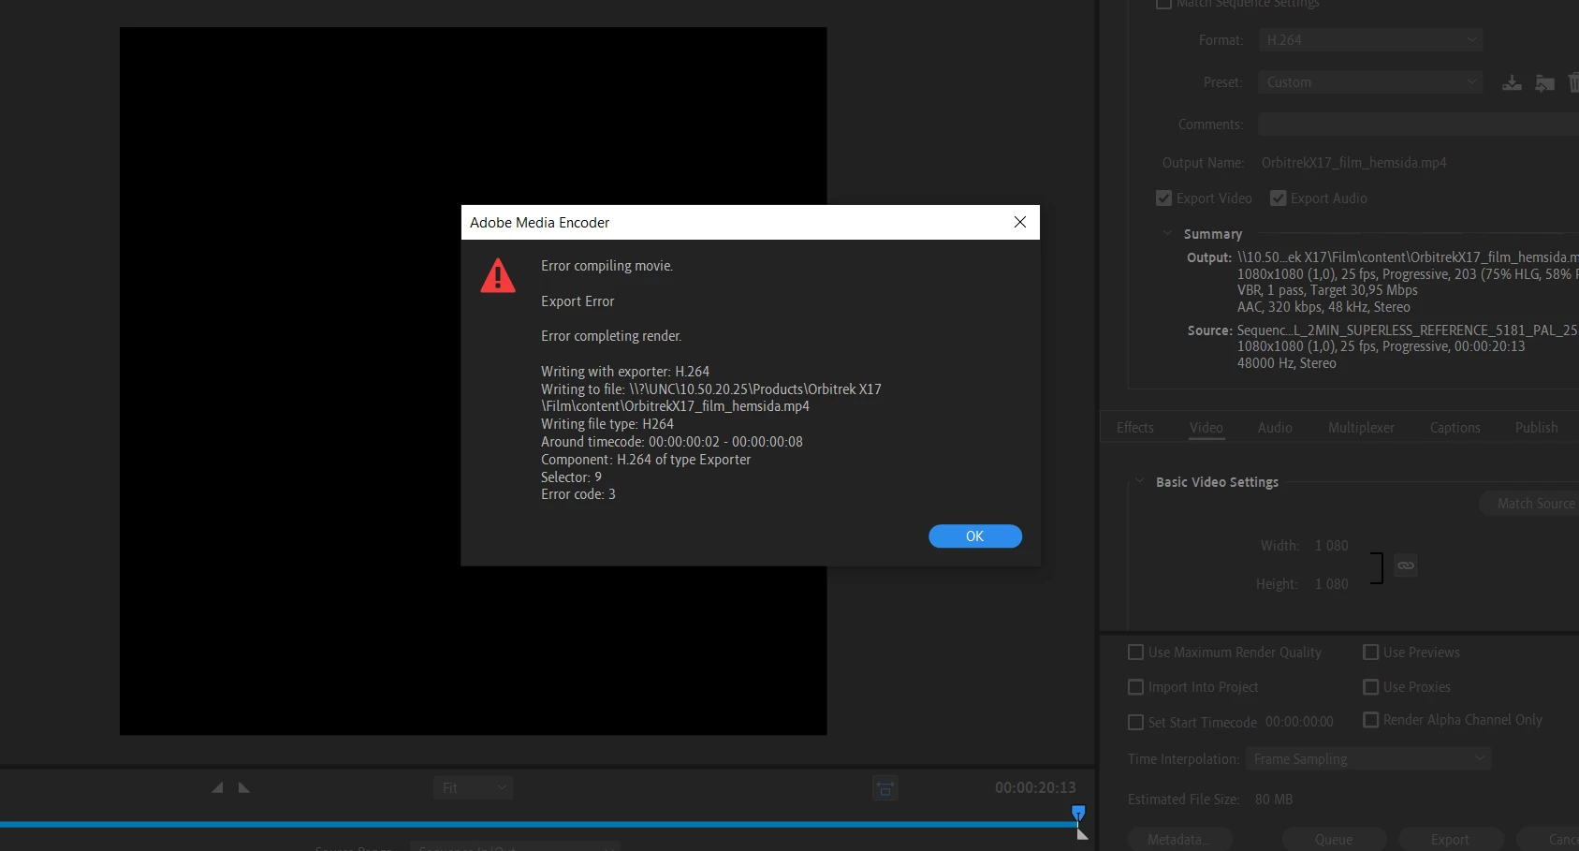This screenshot has width=1579, height=851.
Task: Open the Fit zoom level dropdown
Action: pos(473,788)
